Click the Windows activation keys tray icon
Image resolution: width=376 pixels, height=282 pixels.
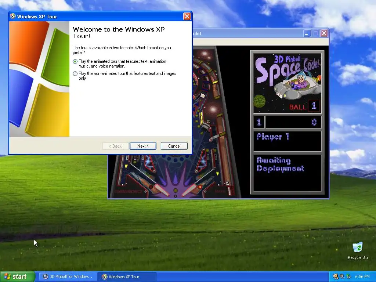click(x=336, y=276)
